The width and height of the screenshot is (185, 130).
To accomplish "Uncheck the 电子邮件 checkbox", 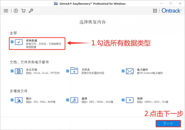I will point(123,71).
